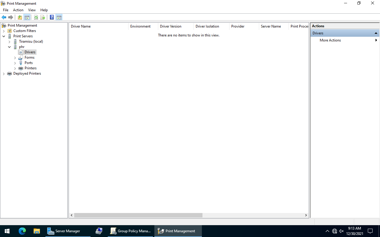
Task: Open Microsoft Edge from the taskbar
Action: pyautogui.click(x=22, y=231)
